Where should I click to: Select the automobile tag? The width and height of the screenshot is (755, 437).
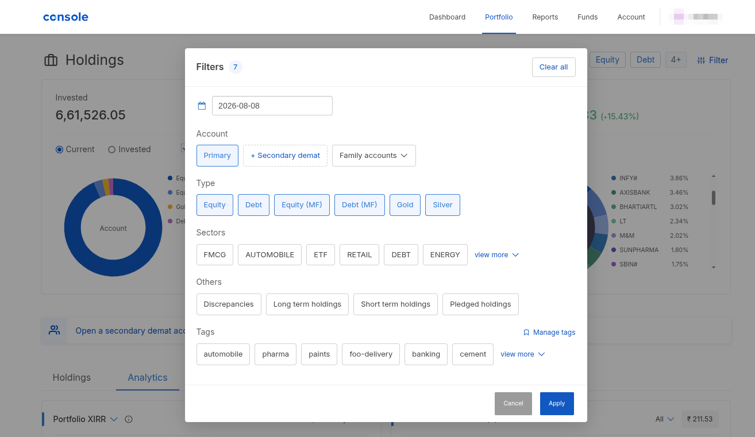[x=224, y=354]
